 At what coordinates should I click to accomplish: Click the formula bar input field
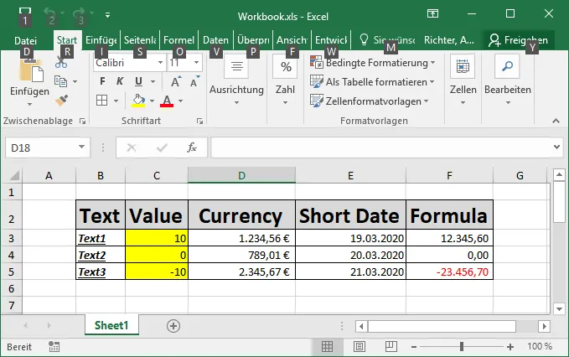pos(381,147)
